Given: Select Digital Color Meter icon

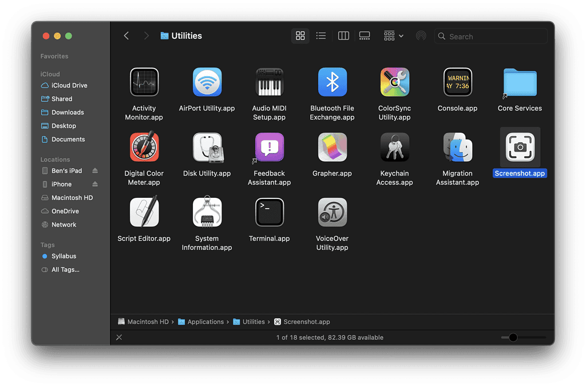Looking at the screenshot, I should 144,147.
